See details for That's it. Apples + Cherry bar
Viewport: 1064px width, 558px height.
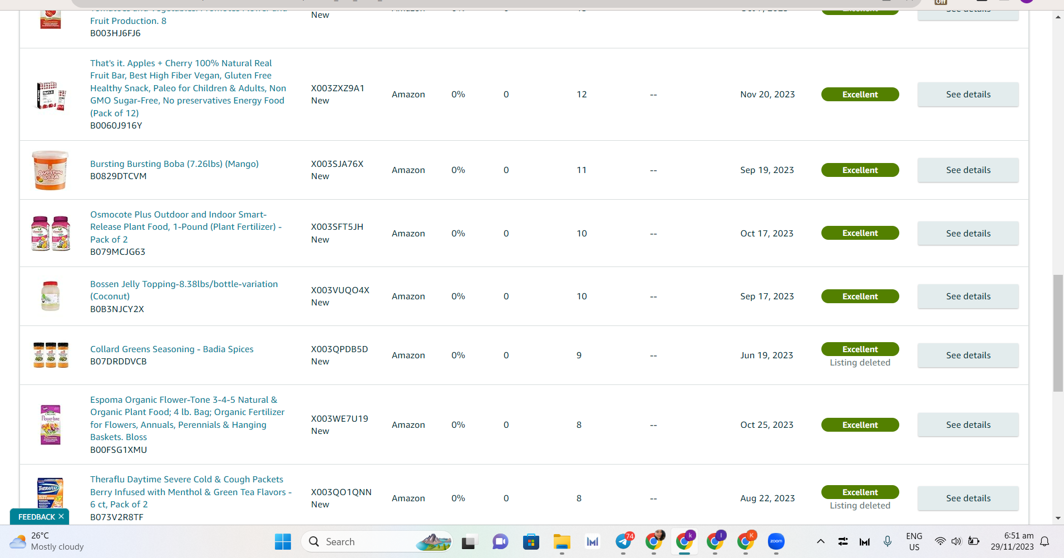pyautogui.click(x=968, y=95)
